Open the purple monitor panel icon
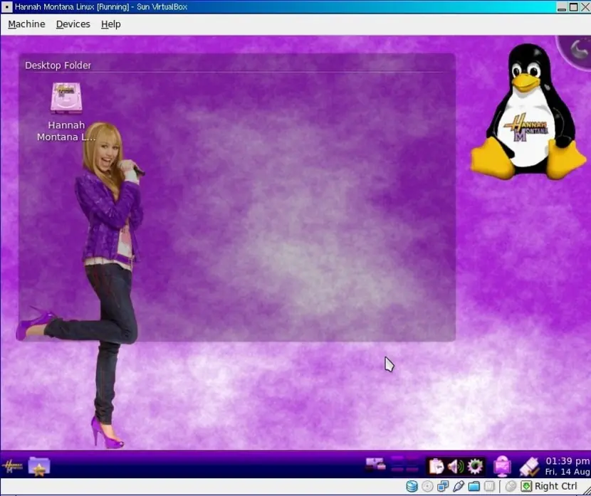 (503, 466)
